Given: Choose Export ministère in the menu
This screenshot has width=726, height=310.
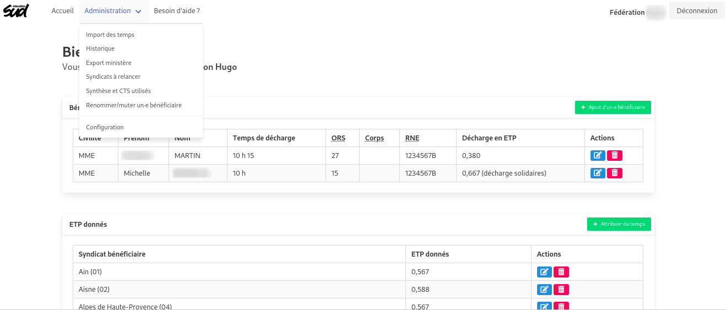Looking at the screenshot, I should pyautogui.click(x=109, y=63).
